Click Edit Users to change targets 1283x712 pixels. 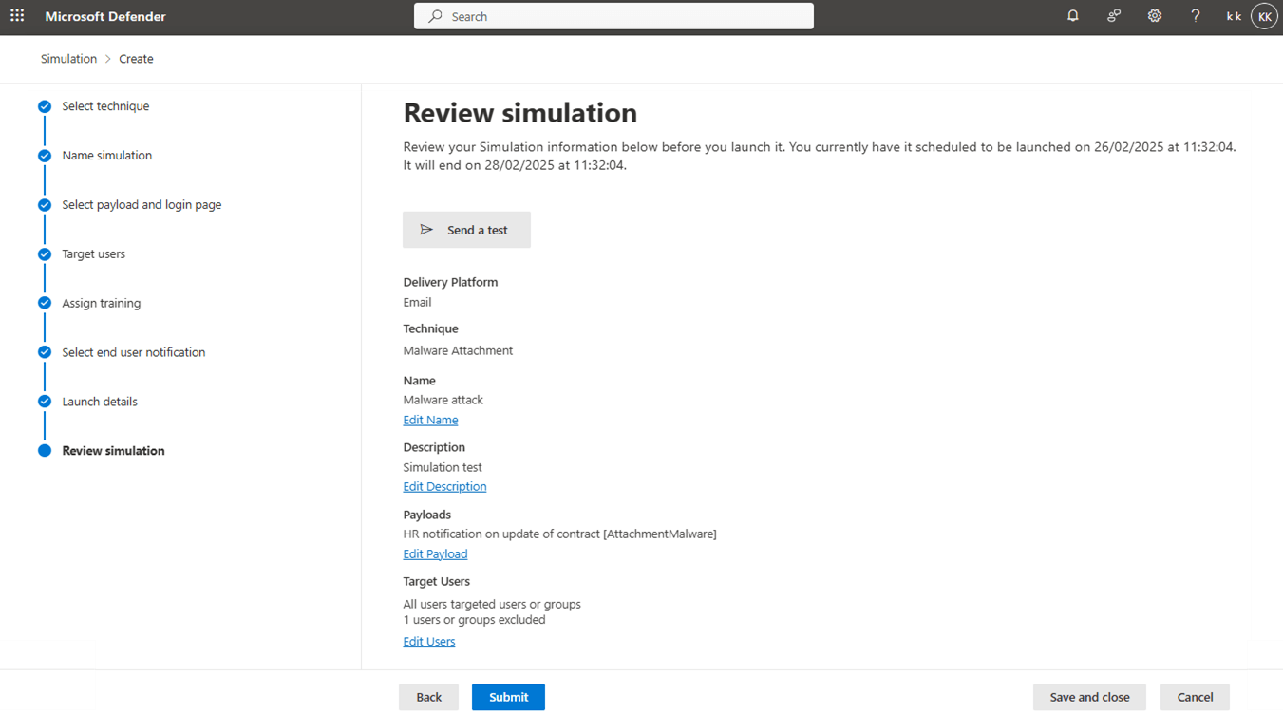pos(428,641)
